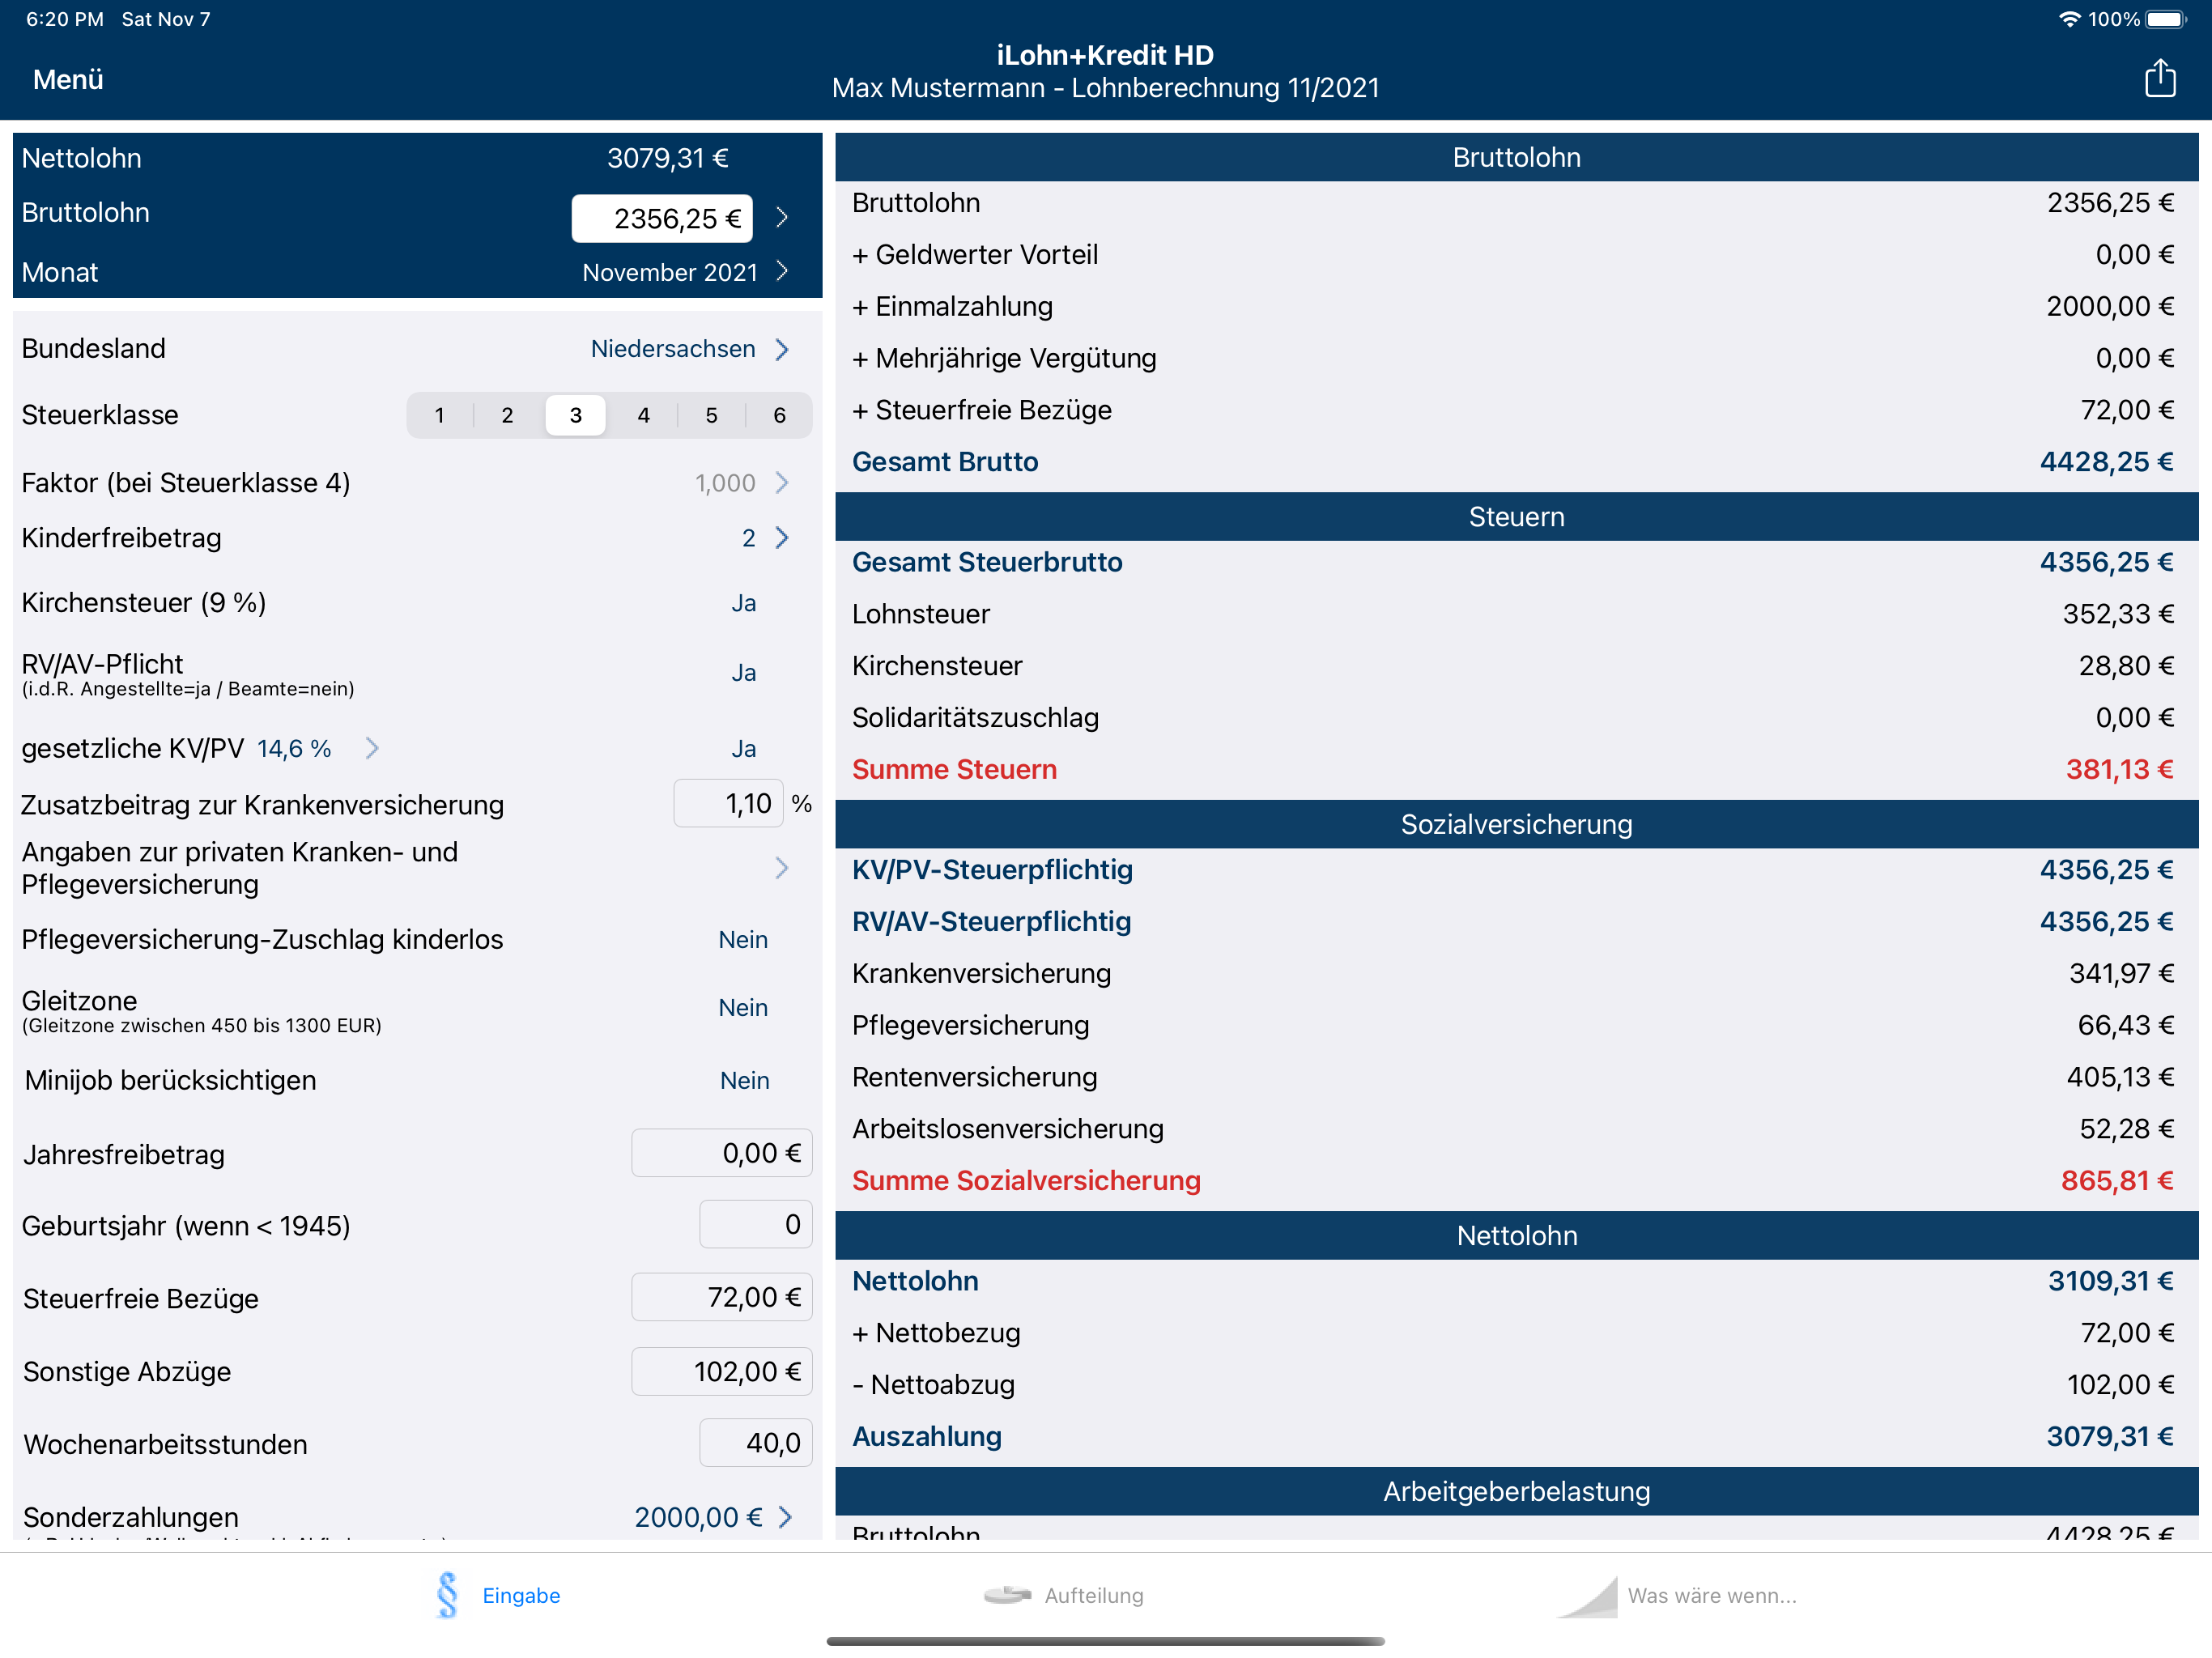This screenshot has width=2212, height=1658.
Task: Click the Gesamt Steuerbrutto label
Action: pyautogui.click(x=987, y=562)
